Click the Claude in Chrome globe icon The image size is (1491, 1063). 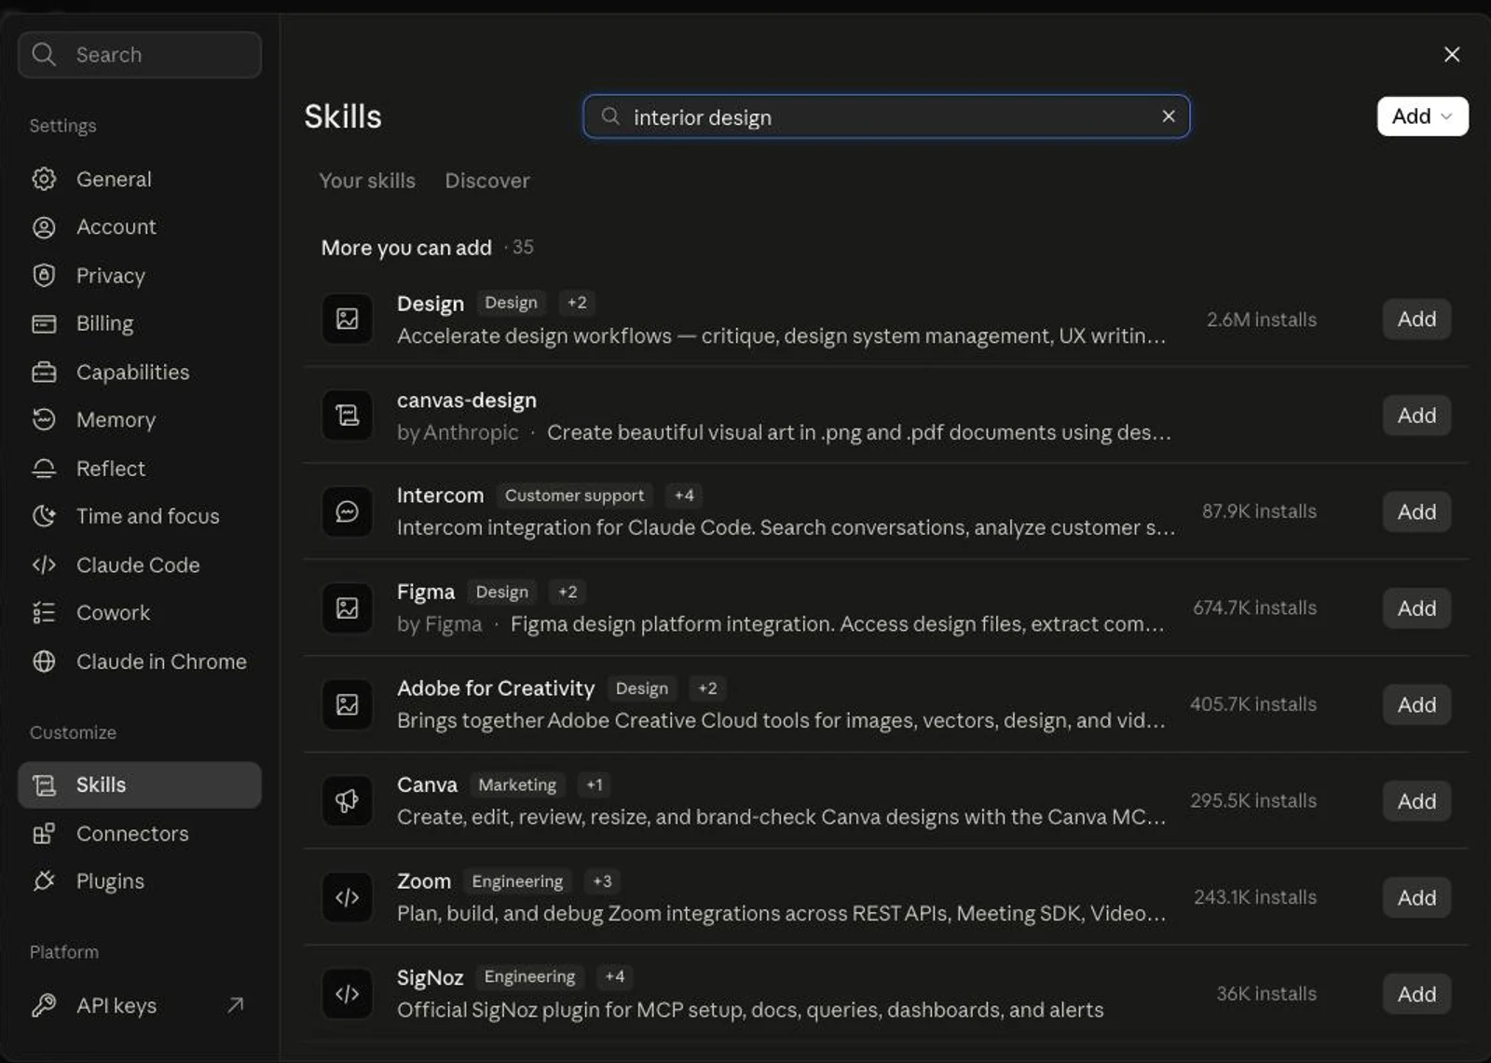tap(44, 661)
